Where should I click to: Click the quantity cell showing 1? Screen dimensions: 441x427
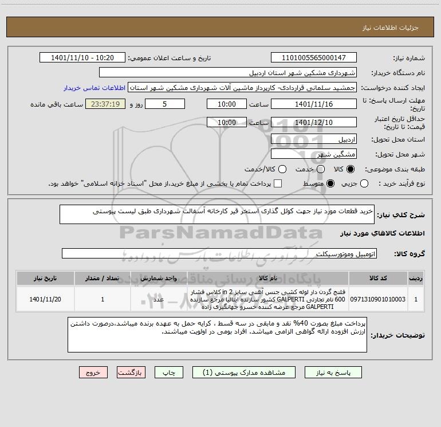click(103, 299)
